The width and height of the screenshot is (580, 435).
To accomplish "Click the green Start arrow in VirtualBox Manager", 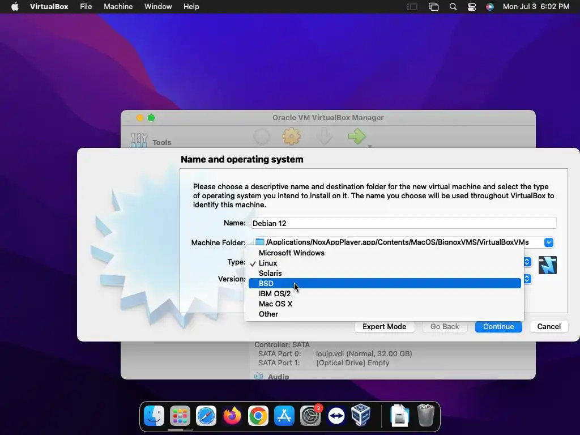I will click(x=357, y=136).
